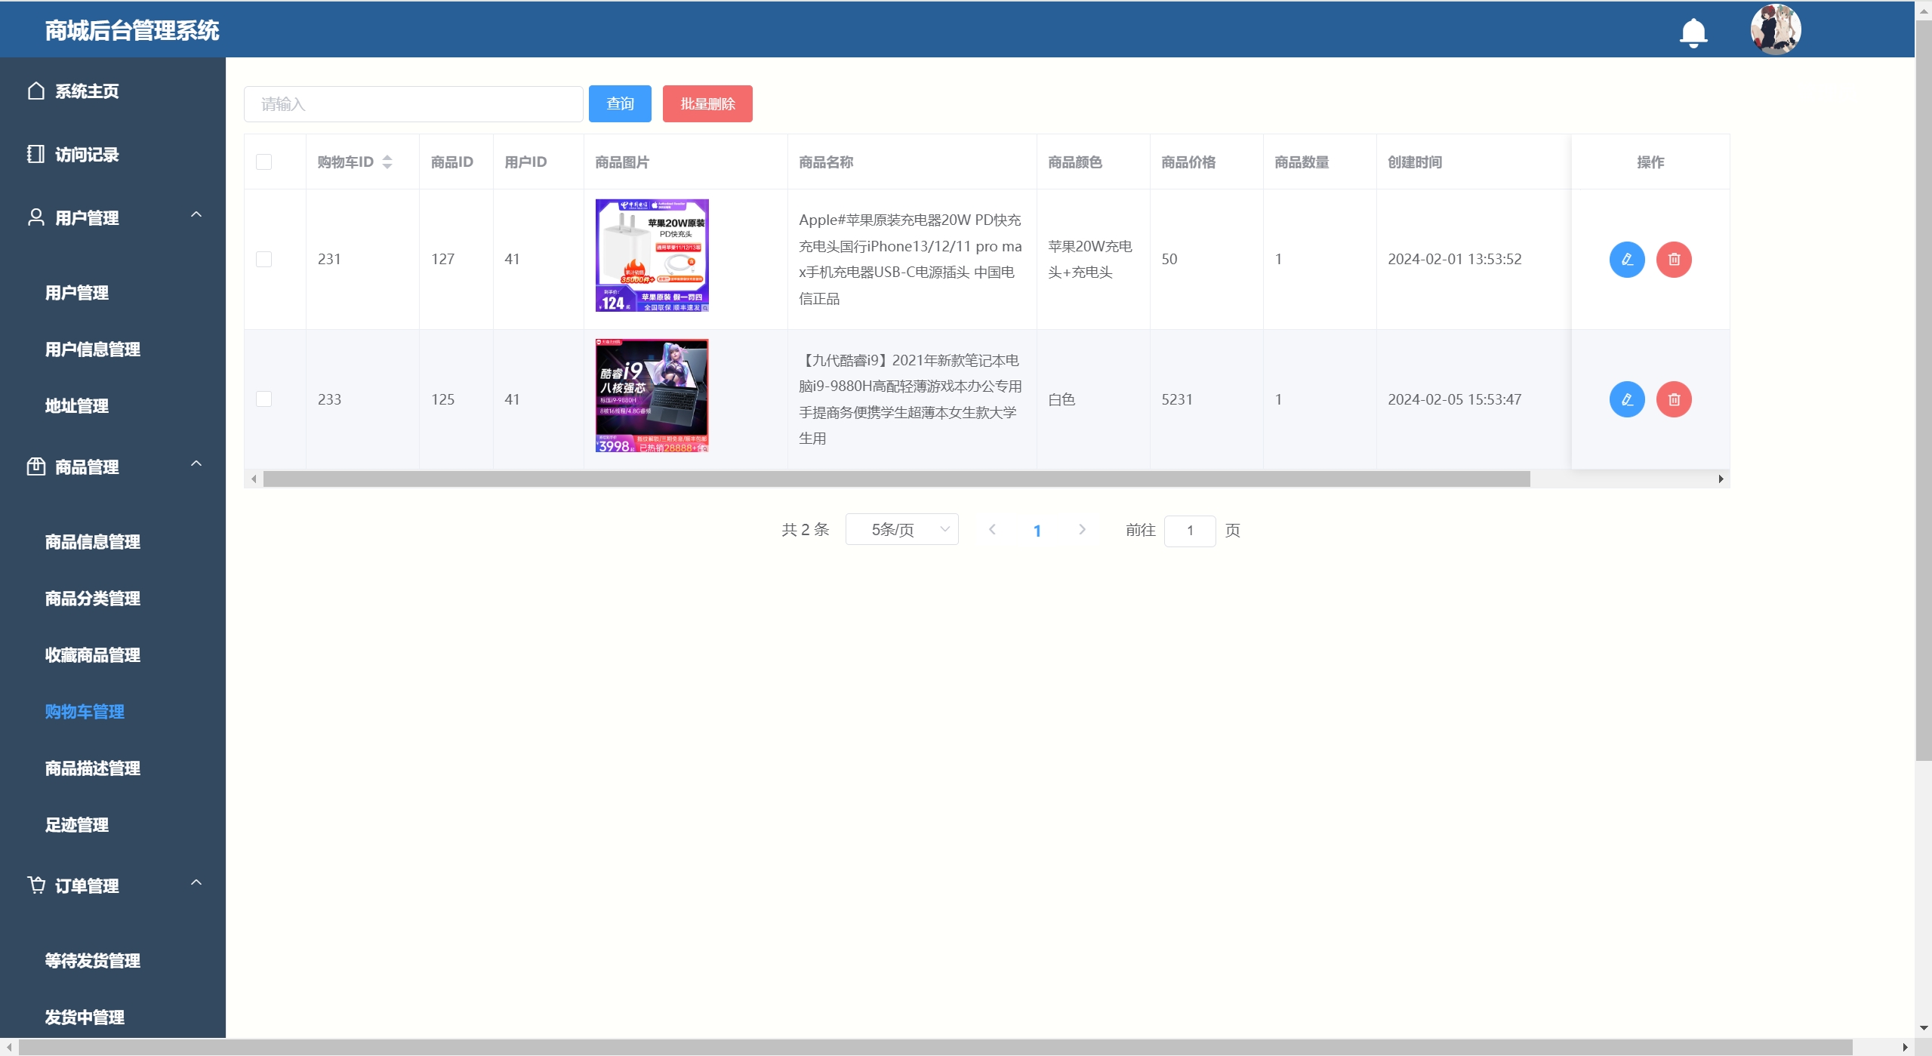Sort by 购物车ID column sort arrows
The image size is (1932, 1056).
[387, 162]
